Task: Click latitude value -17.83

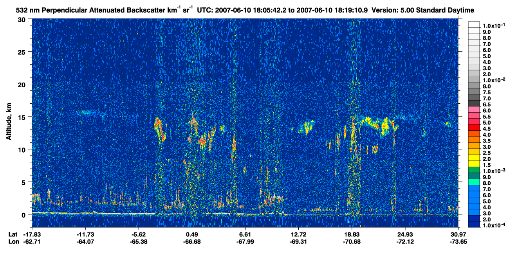Action: pos(32,234)
